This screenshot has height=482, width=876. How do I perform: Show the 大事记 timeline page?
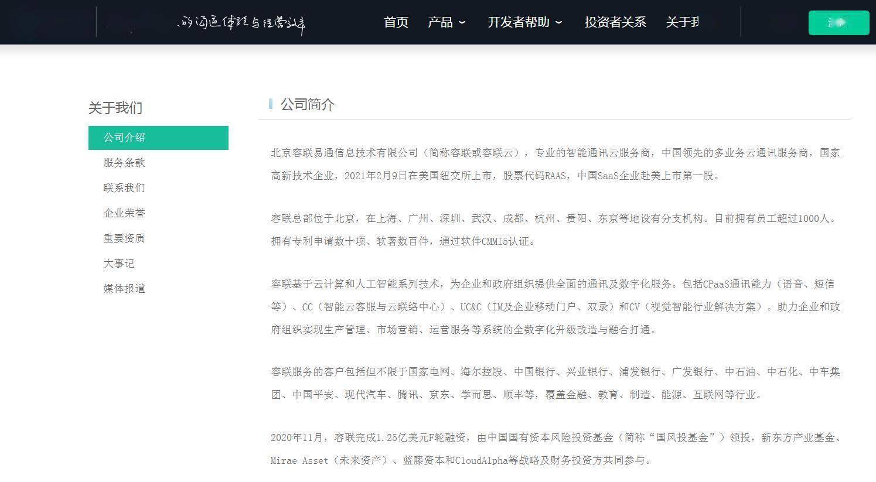(x=119, y=264)
